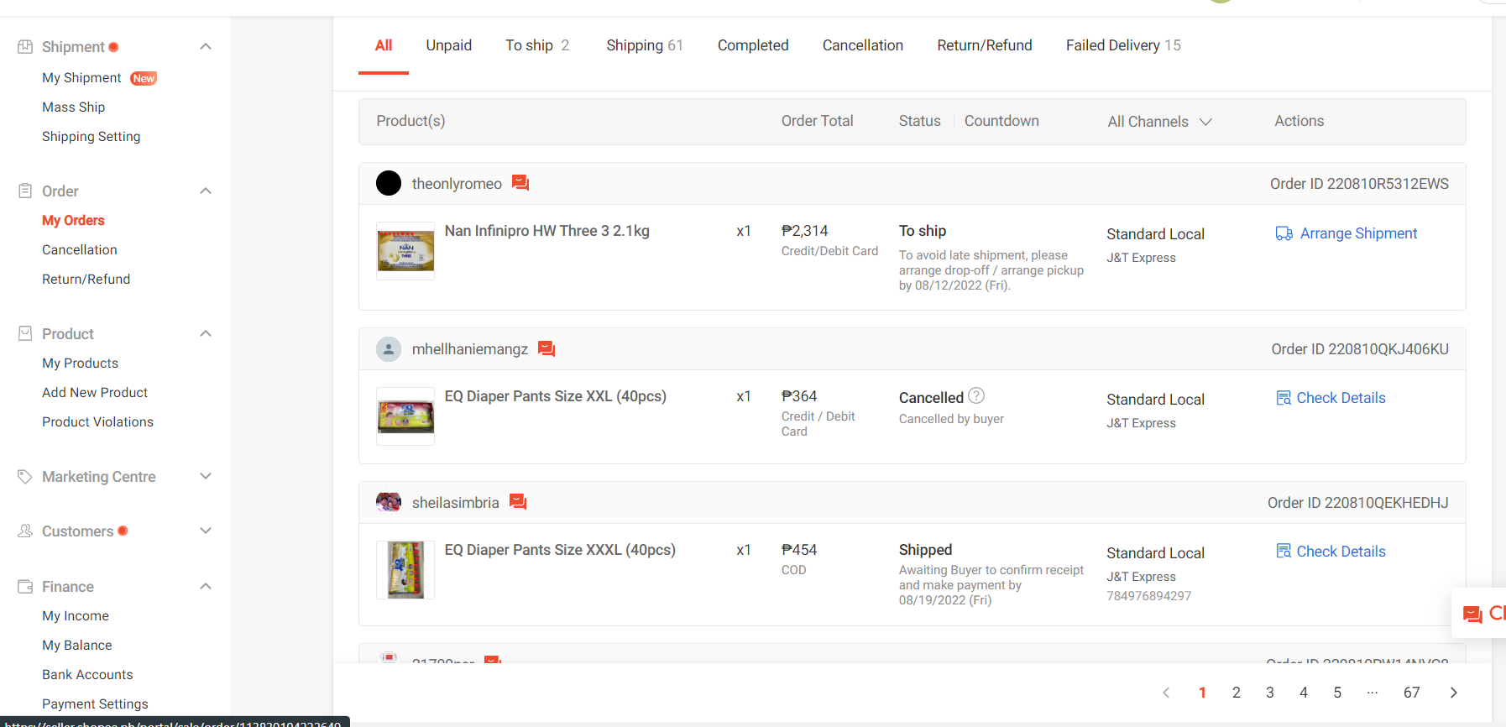Collapse the Product sidebar section

[x=206, y=333]
